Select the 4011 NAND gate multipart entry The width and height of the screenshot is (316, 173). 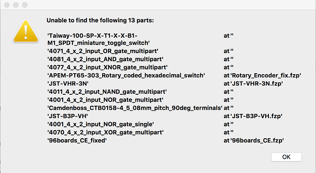tap(107, 92)
